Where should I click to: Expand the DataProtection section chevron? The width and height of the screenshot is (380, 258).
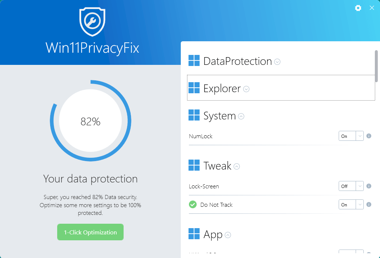tap(277, 62)
